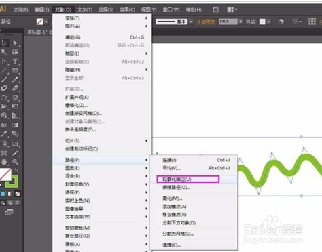Select the Symbol Sprayer tool

(4, 144)
